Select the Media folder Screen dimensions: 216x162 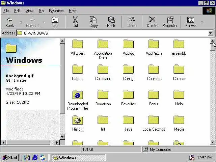[x=179, y=123]
